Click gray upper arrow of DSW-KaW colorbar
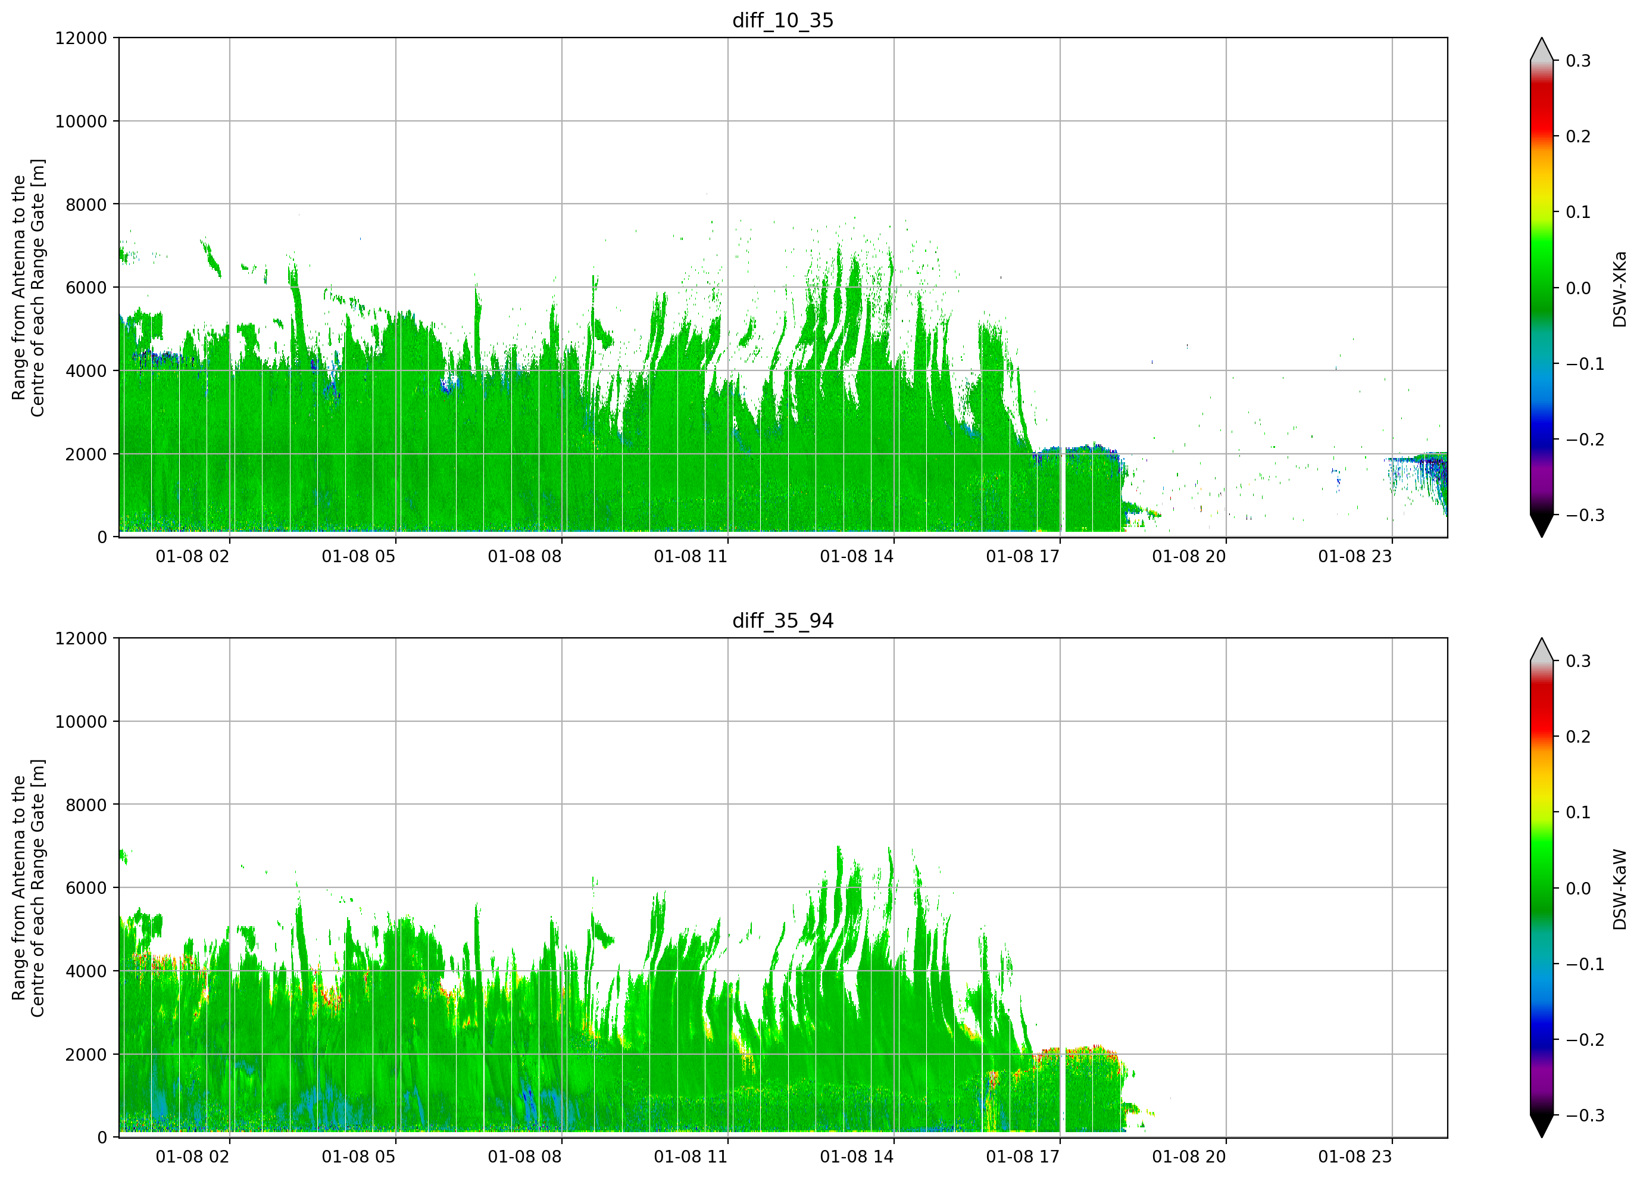This screenshot has width=1640, height=1178. (1542, 650)
